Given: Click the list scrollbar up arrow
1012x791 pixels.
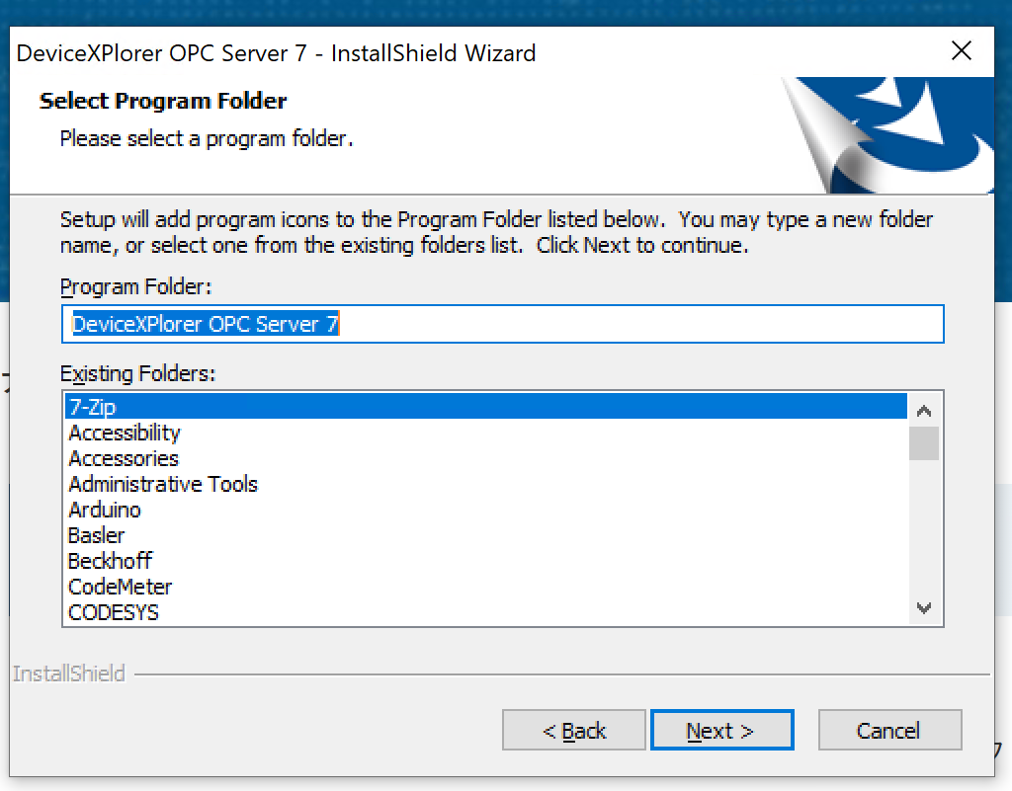Looking at the screenshot, I should tap(924, 411).
